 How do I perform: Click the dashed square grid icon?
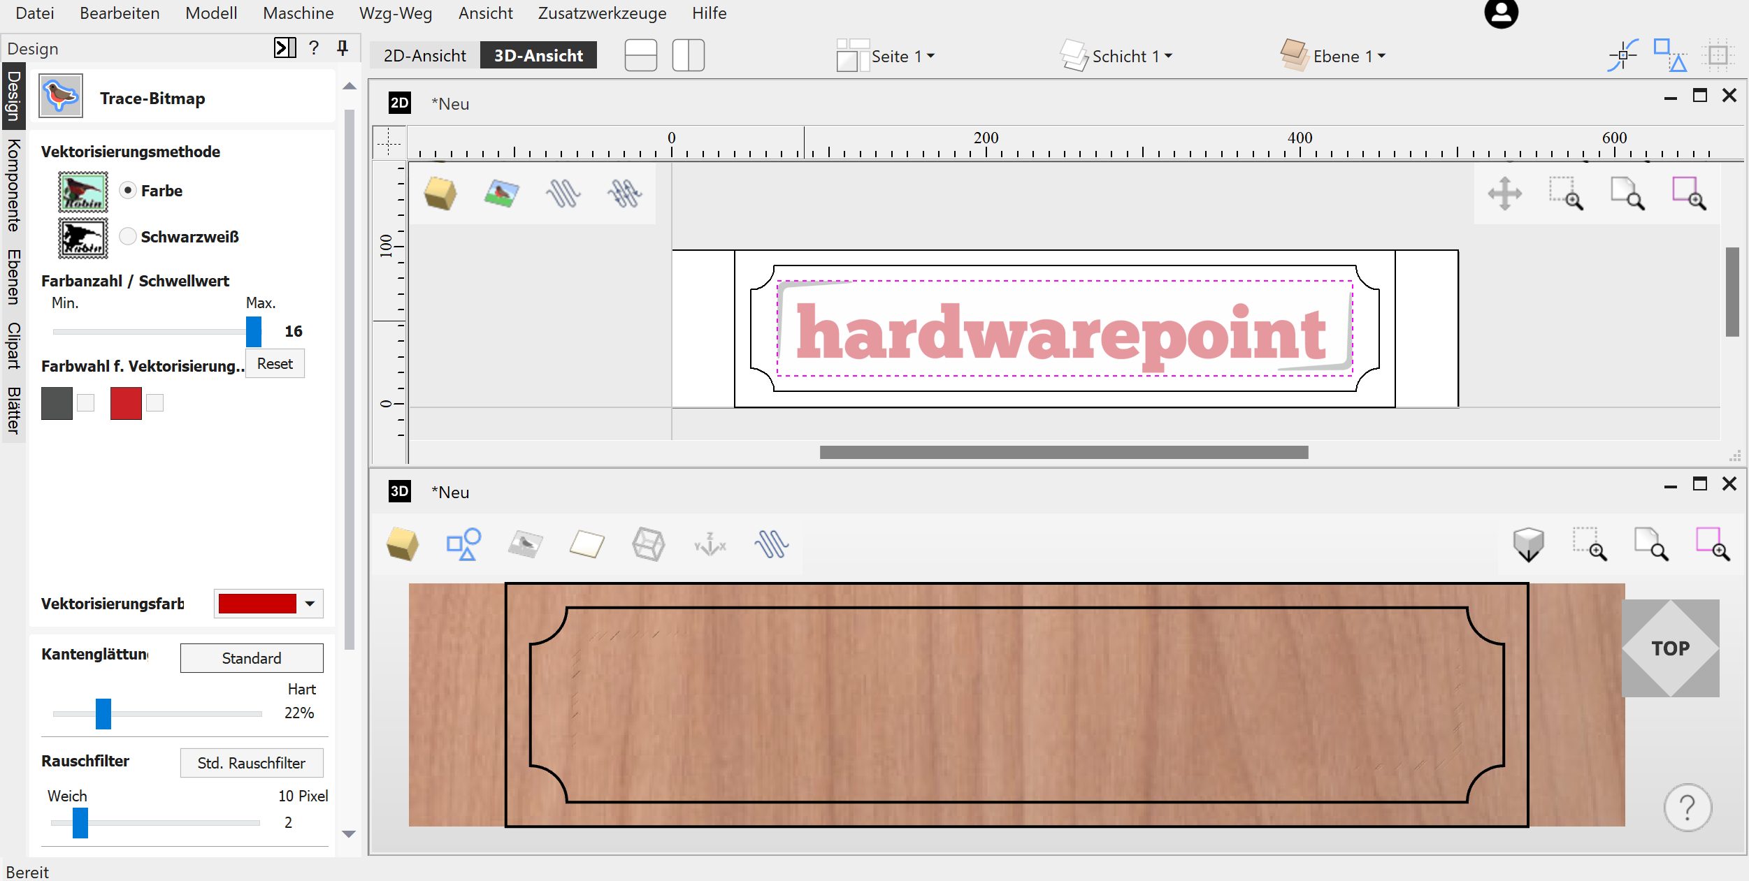point(1718,55)
